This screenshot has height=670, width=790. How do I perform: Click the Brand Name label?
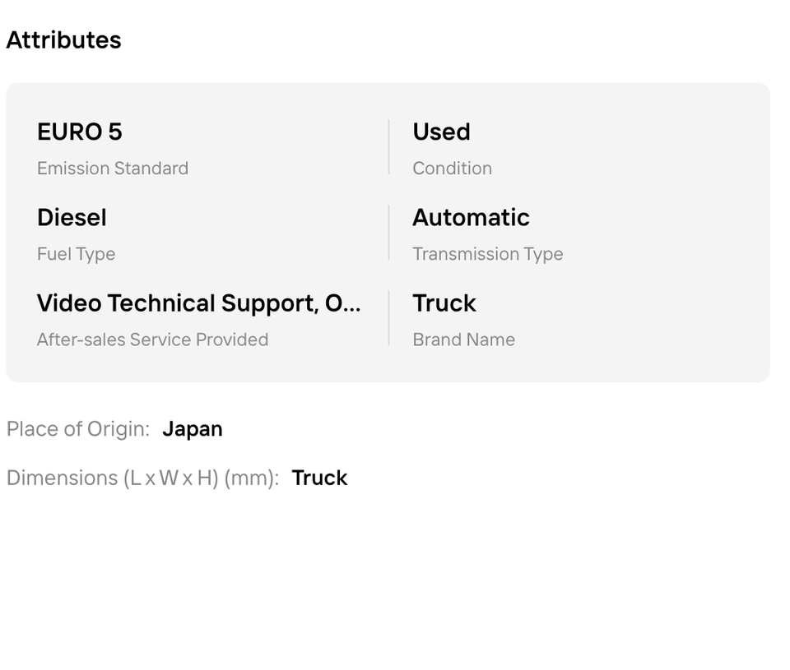(463, 340)
